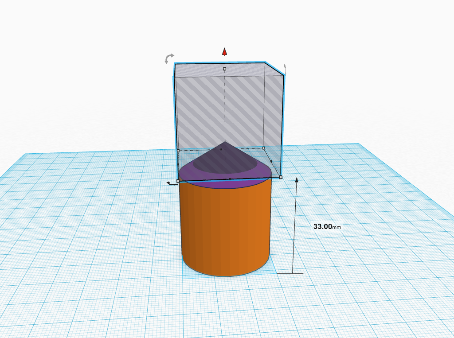
Task: Click the black midpoint handle on the back edge
Action: pos(221,149)
